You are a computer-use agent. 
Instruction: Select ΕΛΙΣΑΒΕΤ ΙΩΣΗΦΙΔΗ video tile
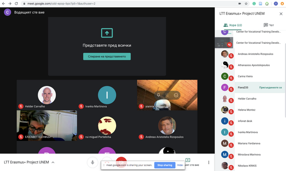(x=47, y=126)
